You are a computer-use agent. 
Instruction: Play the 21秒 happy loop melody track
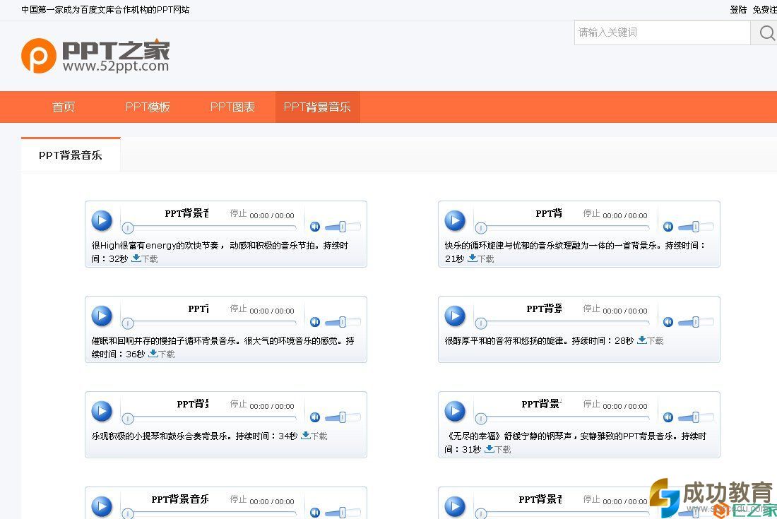(455, 221)
